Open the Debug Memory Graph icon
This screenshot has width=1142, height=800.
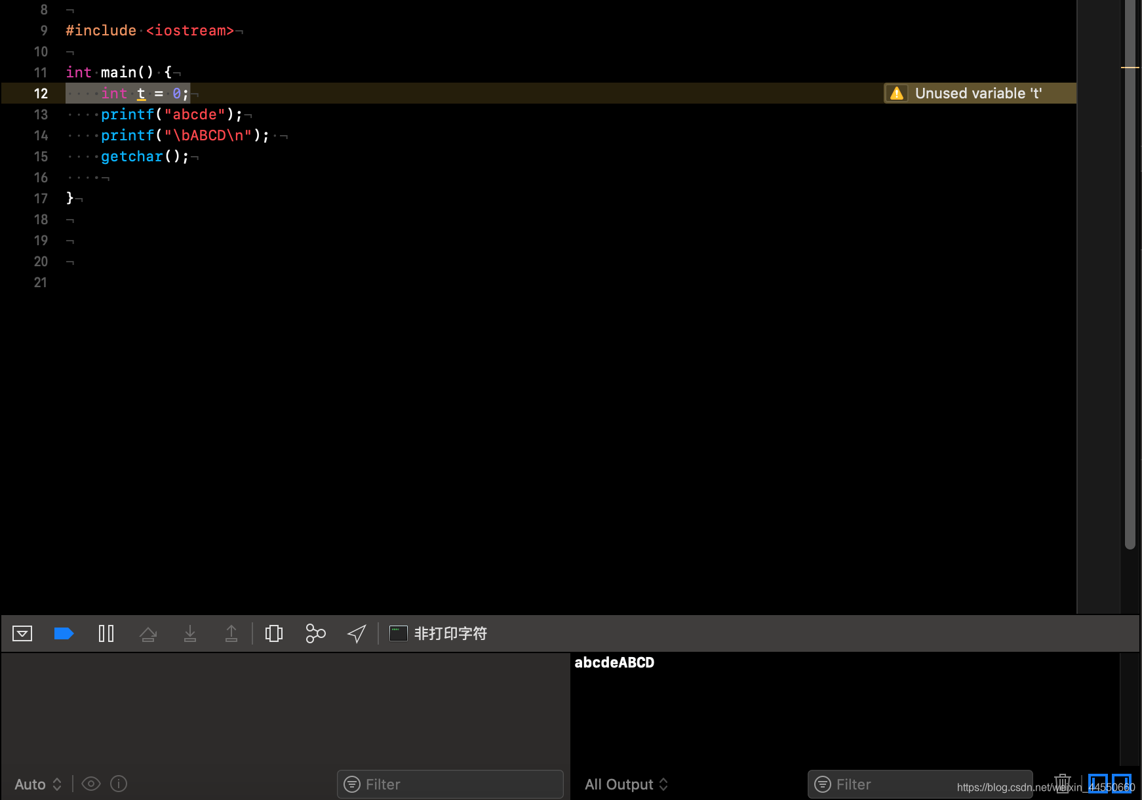pyautogui.click(x=315, y=633)
